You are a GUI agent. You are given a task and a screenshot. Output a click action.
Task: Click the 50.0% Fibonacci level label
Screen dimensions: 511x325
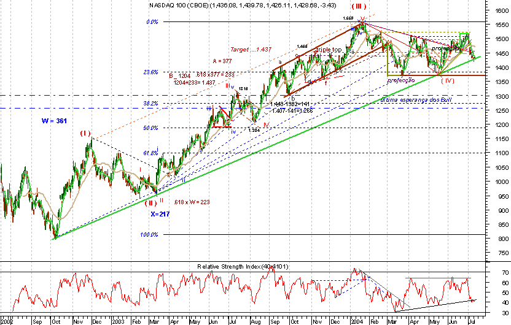(150, 128)
